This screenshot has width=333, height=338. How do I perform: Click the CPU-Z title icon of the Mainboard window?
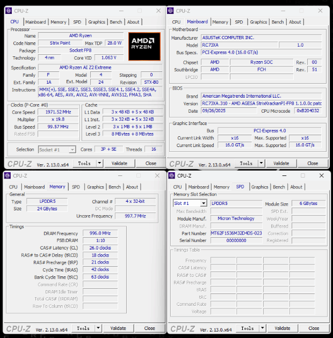pos(171,11)
